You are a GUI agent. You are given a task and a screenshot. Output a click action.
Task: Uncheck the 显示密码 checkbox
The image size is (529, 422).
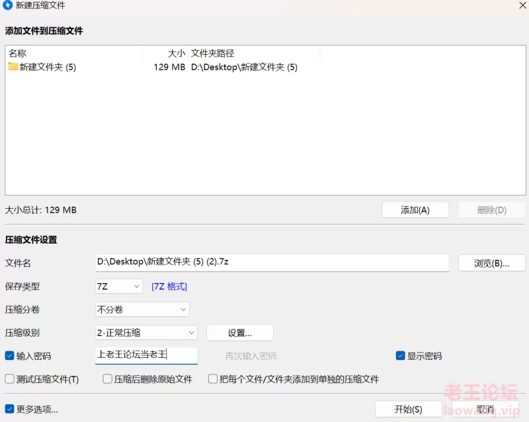[x=401, y=355]
